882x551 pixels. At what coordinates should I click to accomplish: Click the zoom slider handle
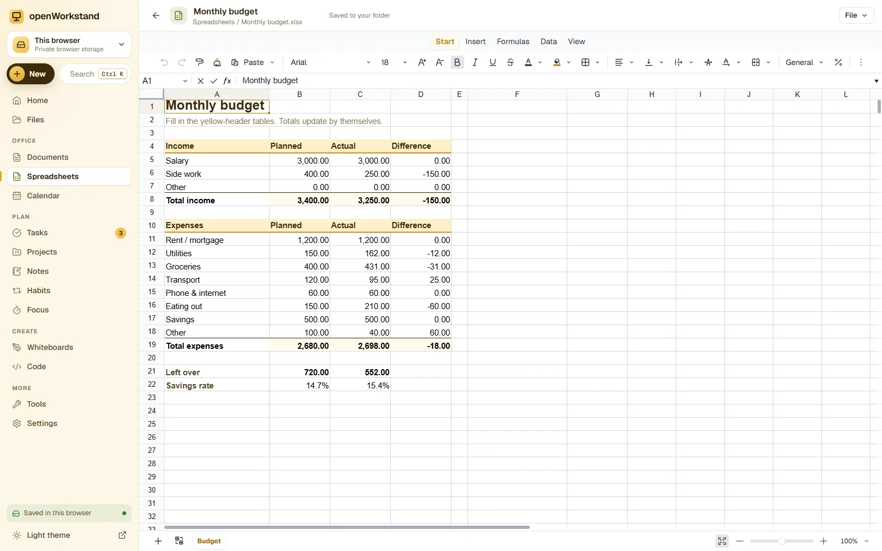pos(782,541)
